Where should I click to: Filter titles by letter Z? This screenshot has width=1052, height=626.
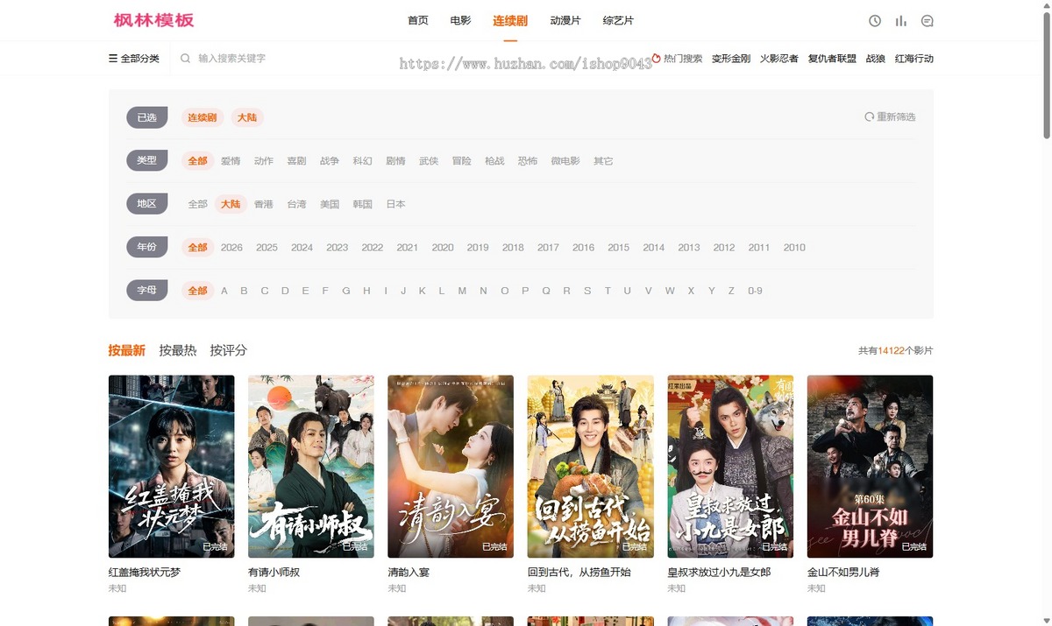point(731,291)
